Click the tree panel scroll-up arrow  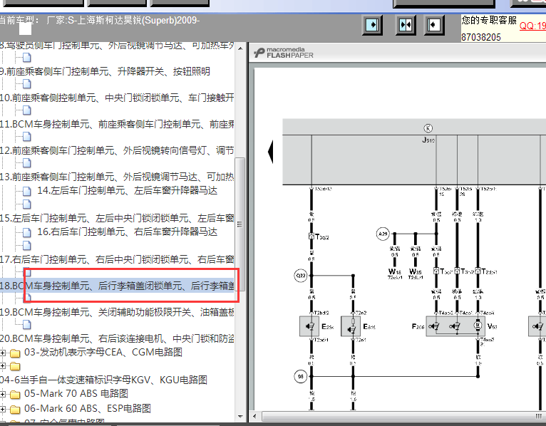coord(240,48)
